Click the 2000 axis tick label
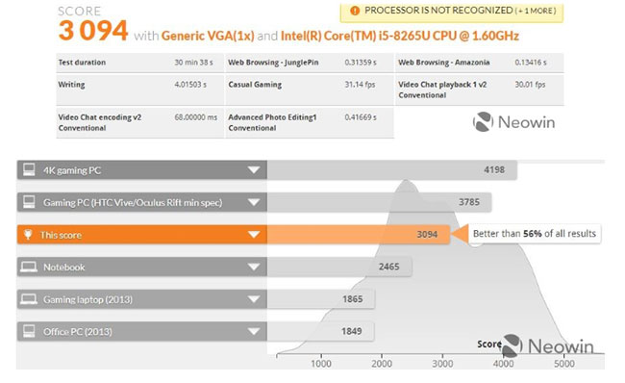Viewport: 625px width, 383px height. click(x=382, y=364)
